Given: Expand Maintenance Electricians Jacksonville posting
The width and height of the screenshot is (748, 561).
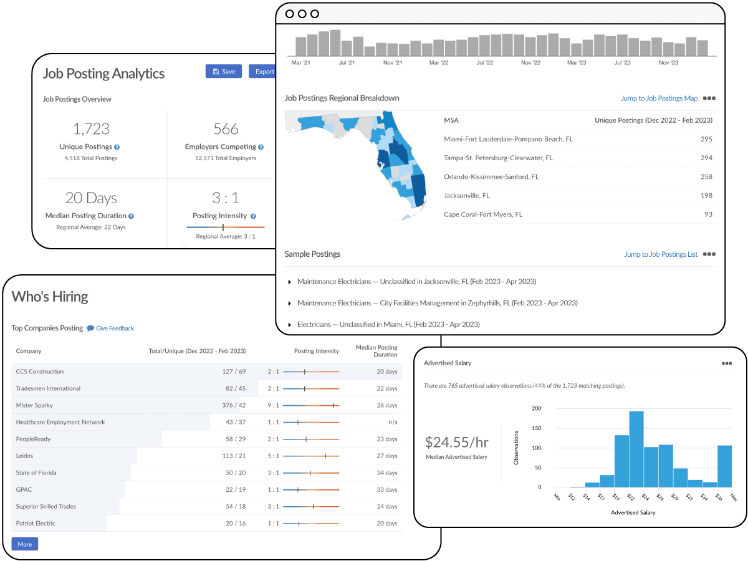Looking at the screenshot, I should point(290,282).
